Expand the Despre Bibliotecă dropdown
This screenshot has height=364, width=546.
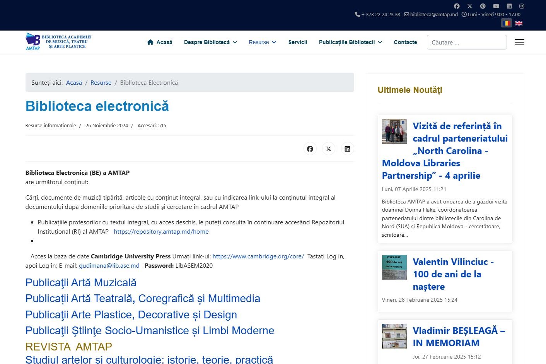pos(210,42)
